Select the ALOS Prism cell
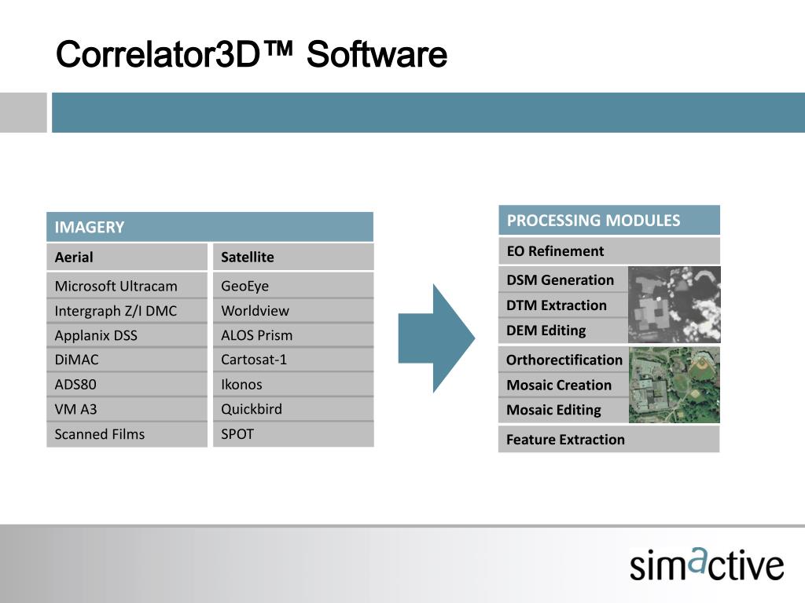Screen dimensions: 805x603 [293, 334]
